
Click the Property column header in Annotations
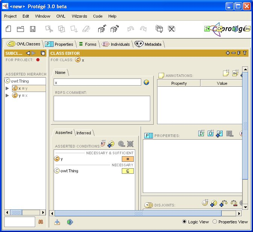coord(179,83)
